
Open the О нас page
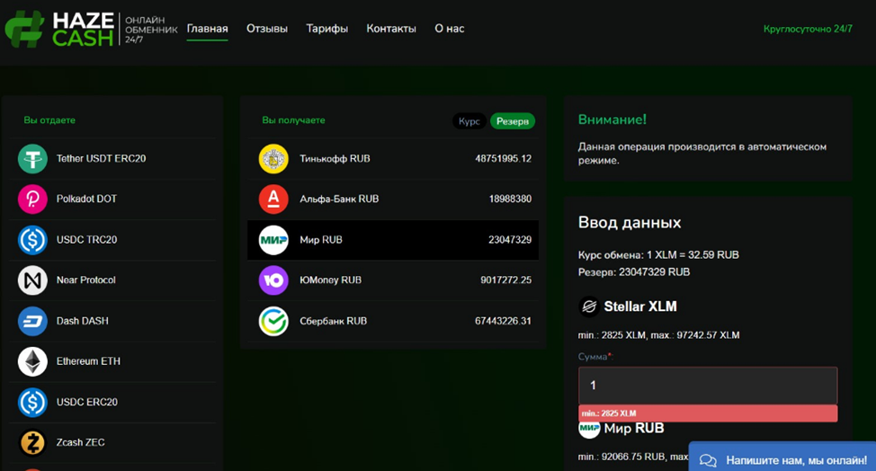pyautogui.click(x=449, y=29)
